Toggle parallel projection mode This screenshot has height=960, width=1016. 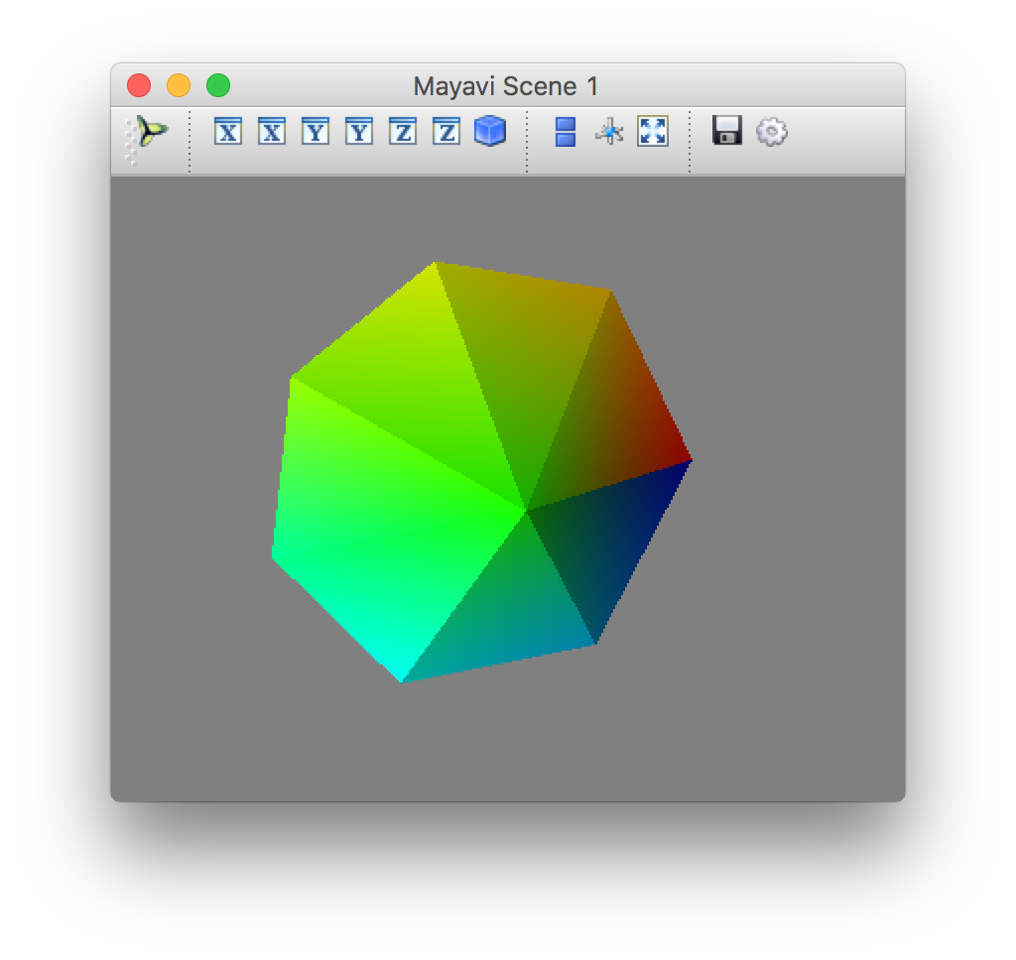[564, 130]
